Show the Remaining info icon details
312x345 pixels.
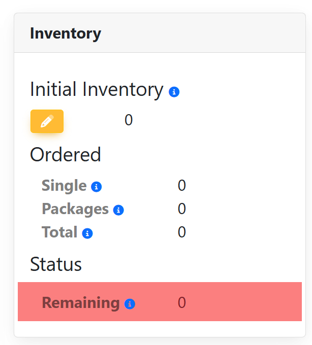tap(130, 304)
